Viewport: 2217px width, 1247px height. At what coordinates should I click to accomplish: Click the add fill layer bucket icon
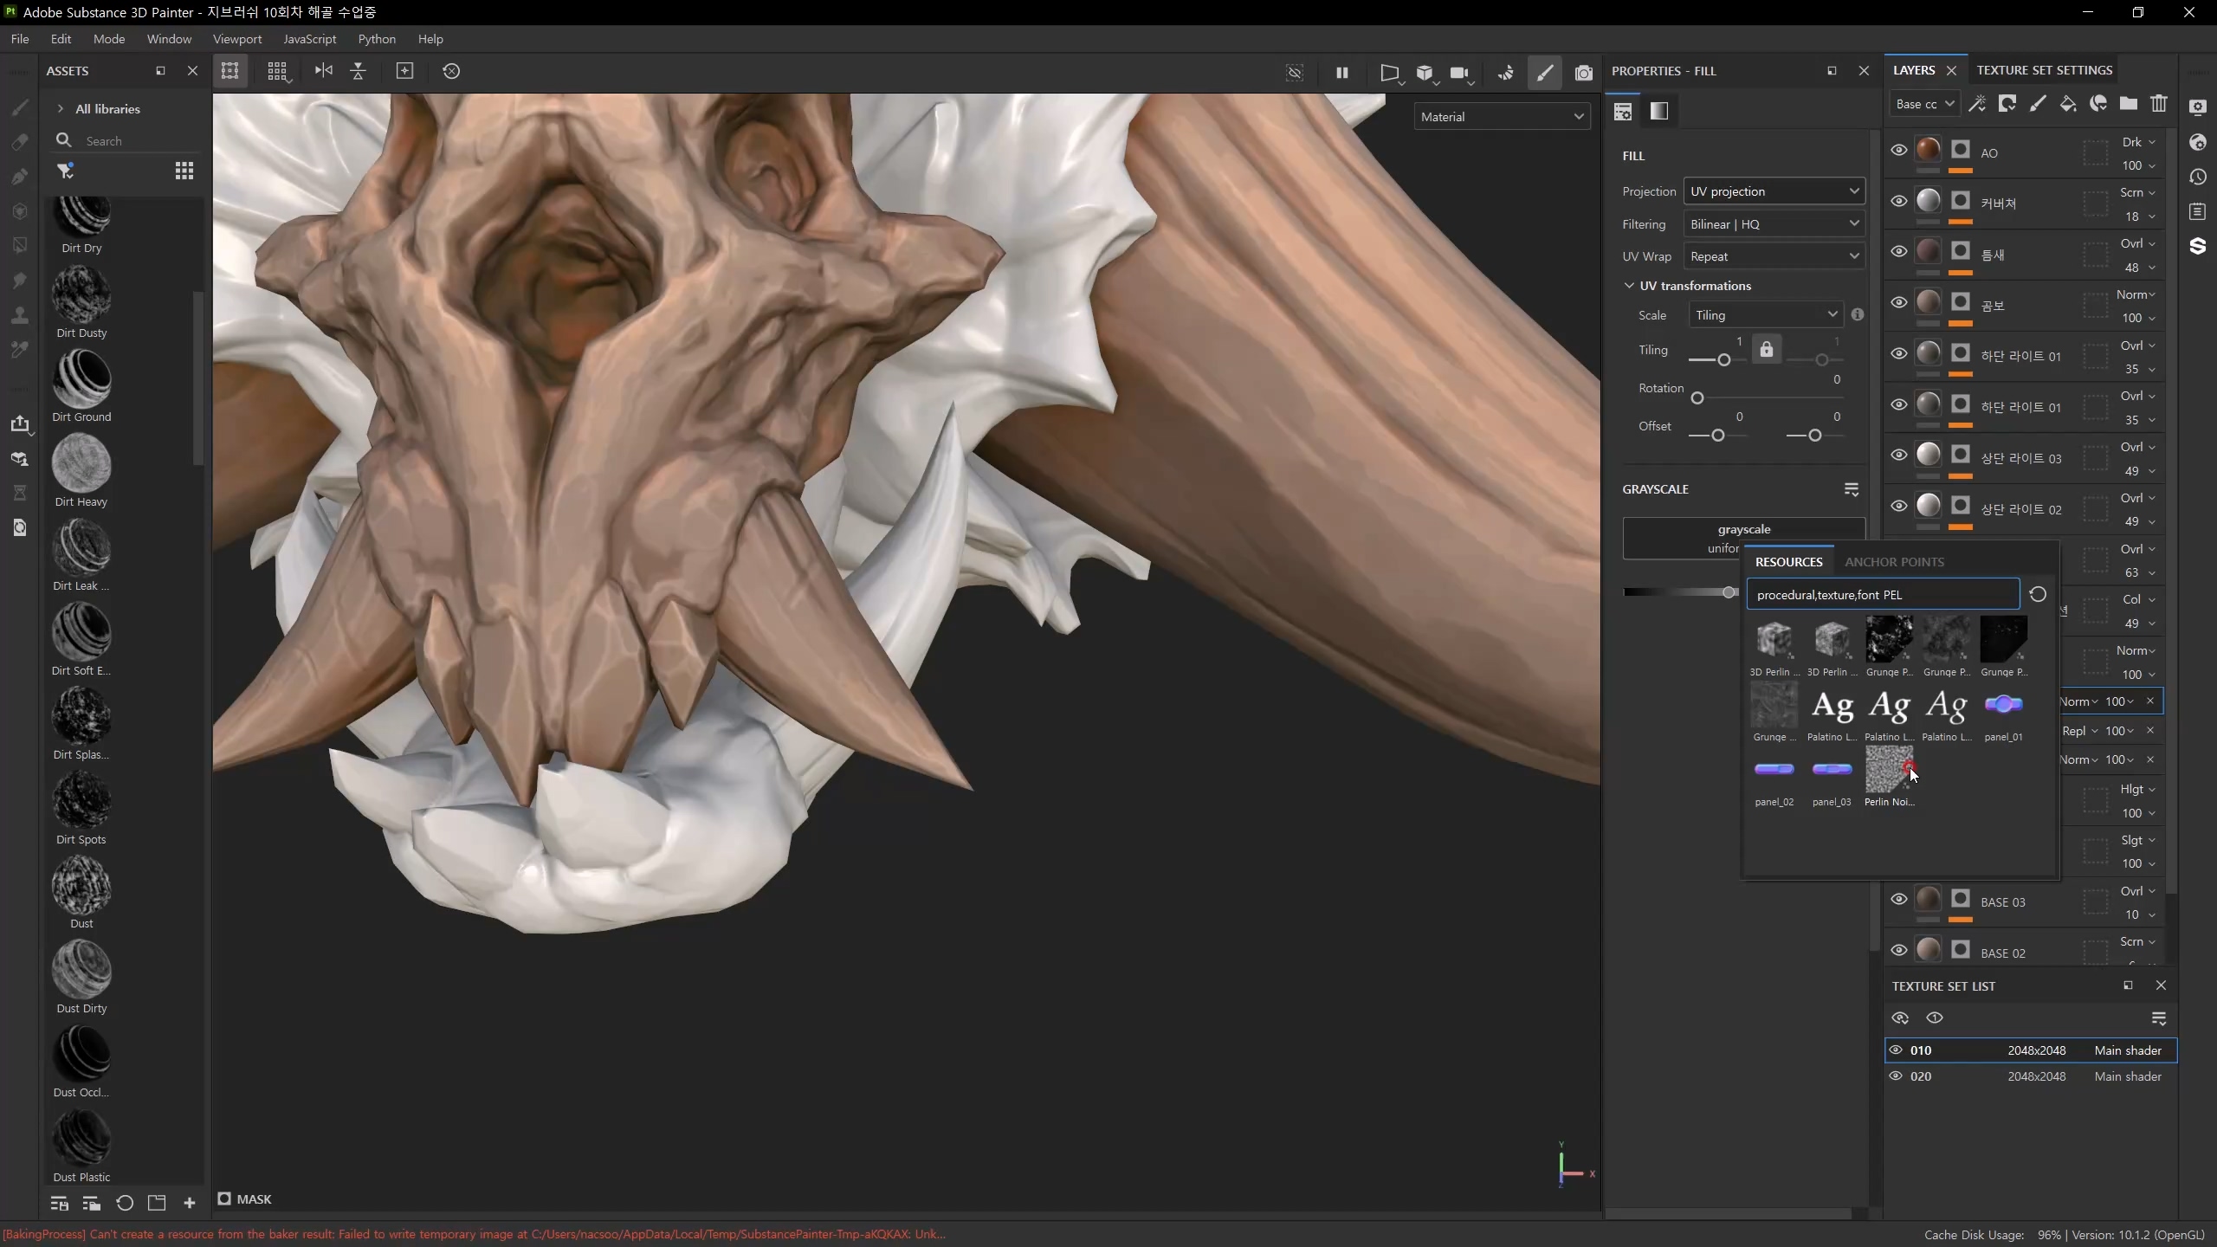(2068, 104)
